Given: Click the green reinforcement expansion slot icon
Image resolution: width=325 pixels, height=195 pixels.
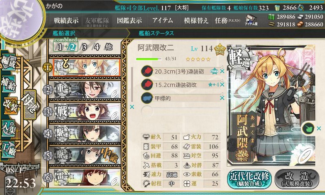Looking at the screenshot, I should point(308,128).
